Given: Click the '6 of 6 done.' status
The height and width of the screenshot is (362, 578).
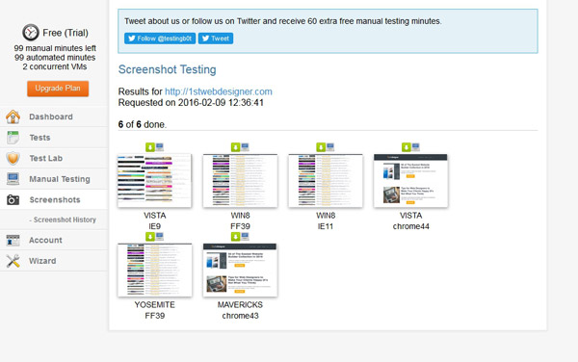Looking at the screenshot, I should (143, 124).
